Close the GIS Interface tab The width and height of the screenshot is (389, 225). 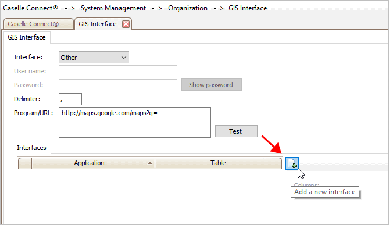click(x=126, y=24)
